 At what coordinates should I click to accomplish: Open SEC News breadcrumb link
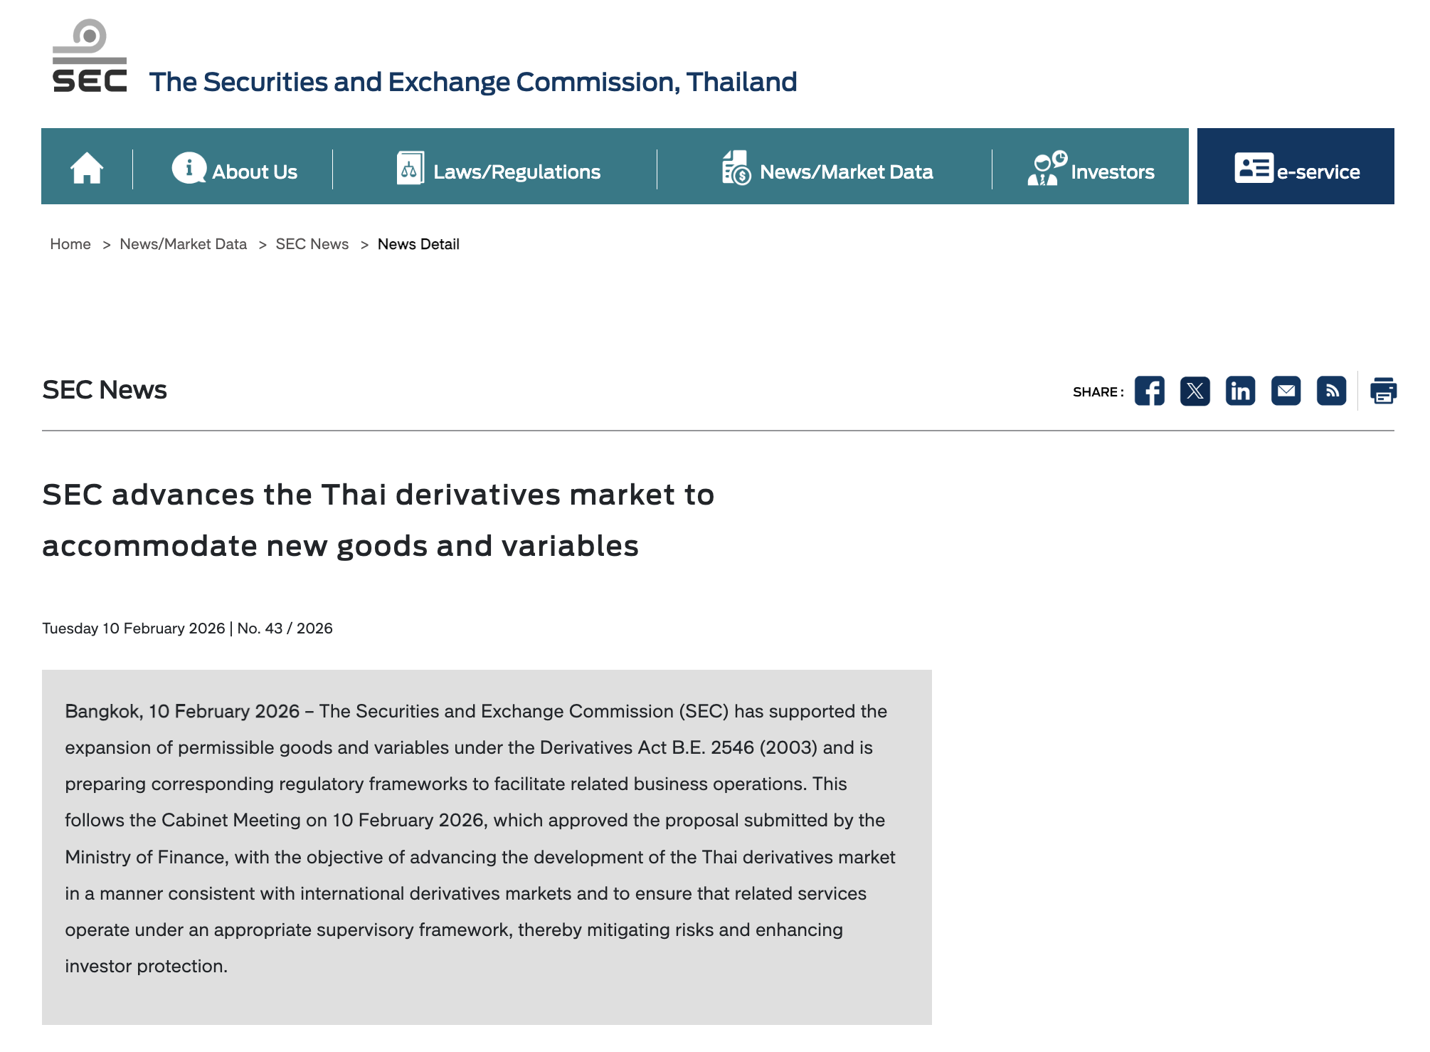click(312, 244)
